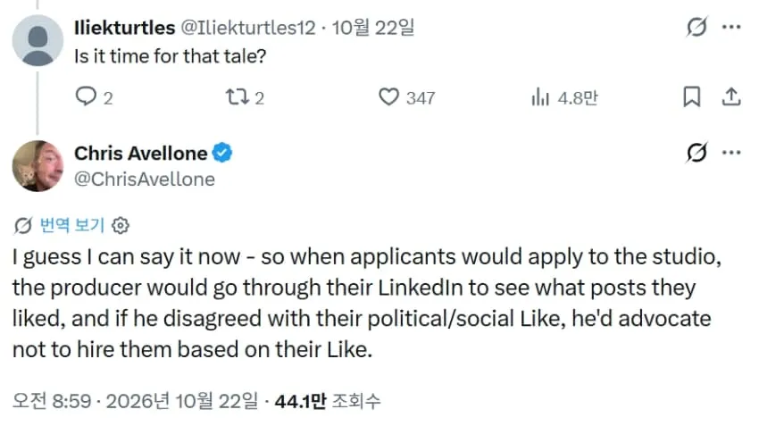The width and height of the screenshot is (759, 426).
Task: Bookmark the Iliekturtles tweet
Action: tap(691, 96)
